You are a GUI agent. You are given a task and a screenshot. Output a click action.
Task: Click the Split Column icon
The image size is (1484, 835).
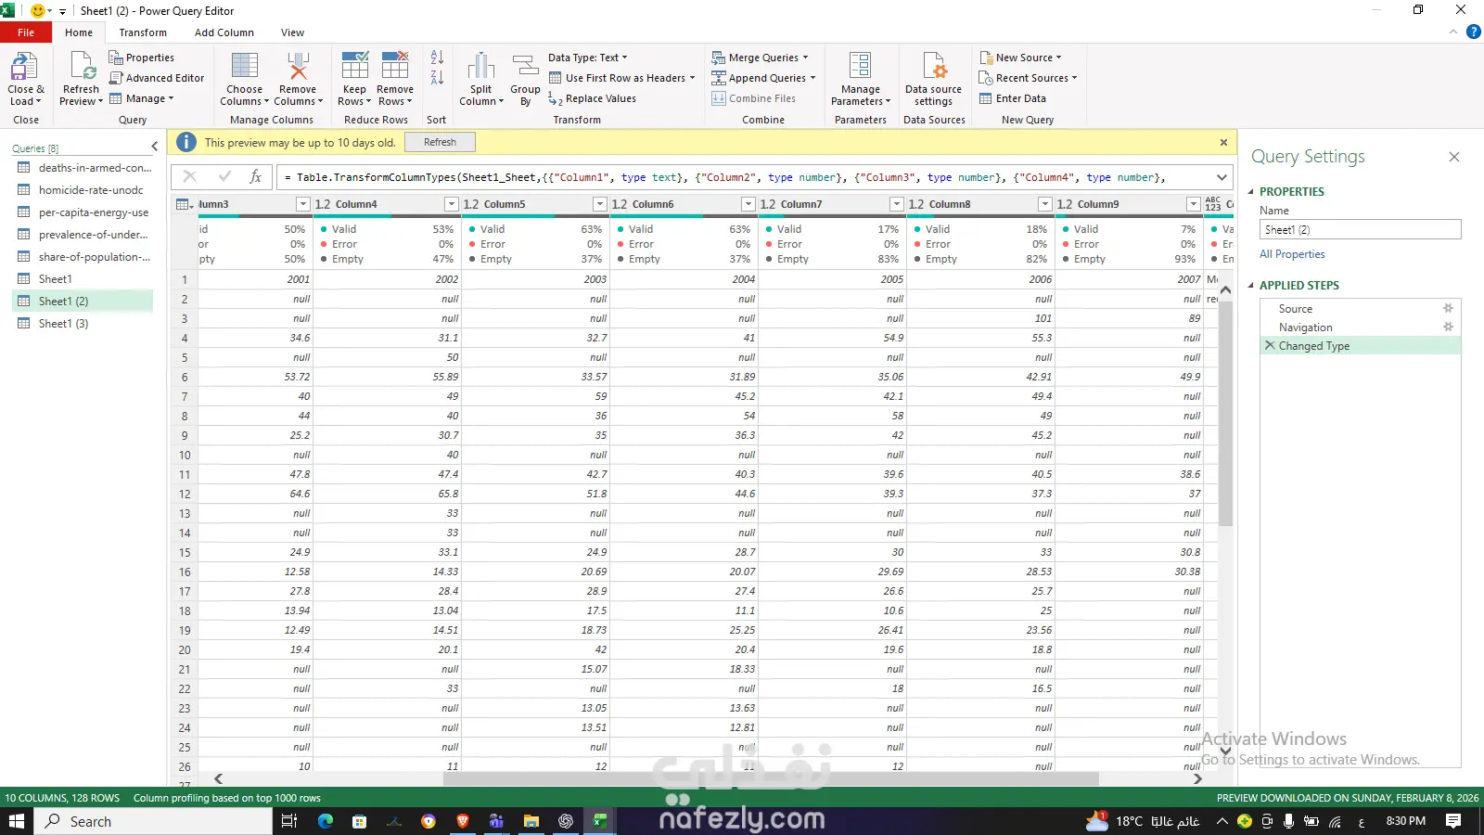coord(480,69)
